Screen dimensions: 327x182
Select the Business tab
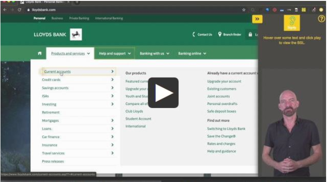click(57, 18)
